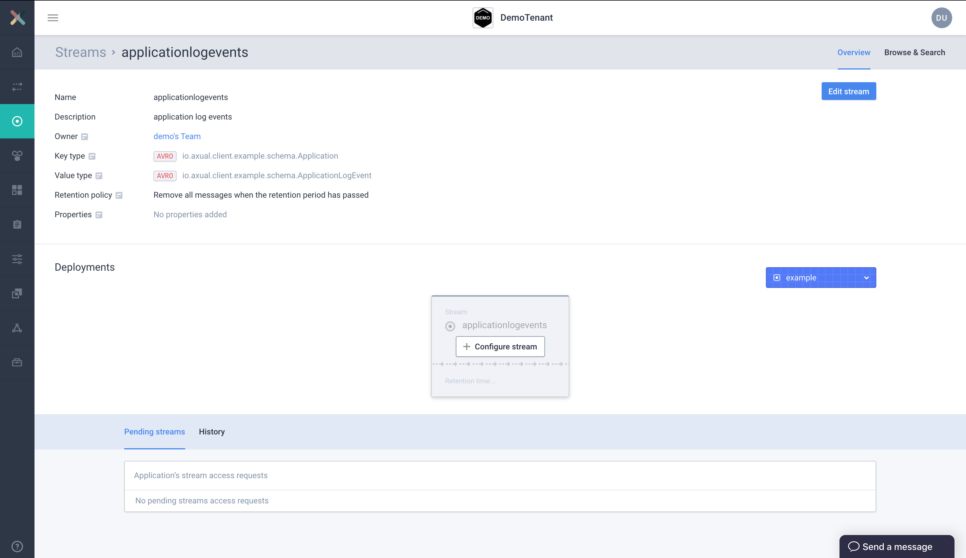Click the AVRO badge for Value type
This screenshot has width=966, height=558.
[x=165, y=176]
